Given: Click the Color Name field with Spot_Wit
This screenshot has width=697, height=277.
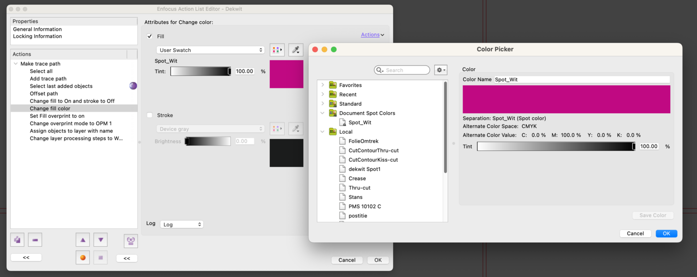Looking at the screenshot, I should pyautogui.click(x=581, y=79).
